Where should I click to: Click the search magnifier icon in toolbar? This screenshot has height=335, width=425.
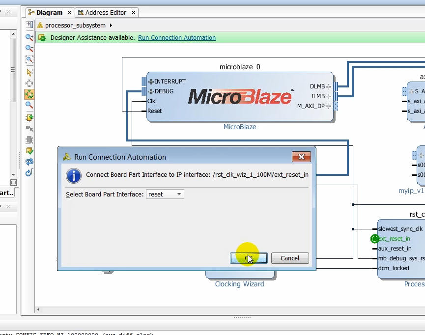(29, 105)
